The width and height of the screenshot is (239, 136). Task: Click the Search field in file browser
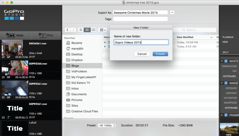click(194, 30)
